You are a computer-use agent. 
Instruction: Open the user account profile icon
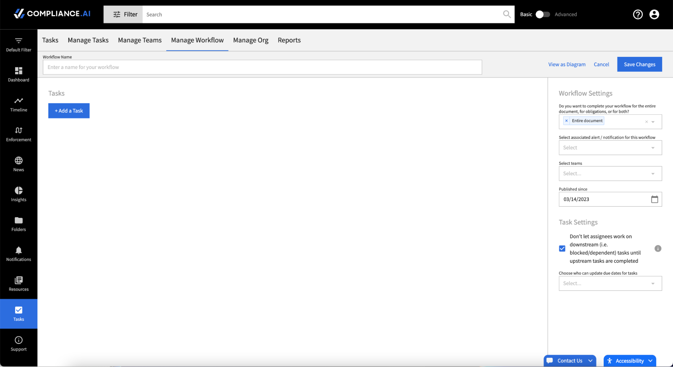pos(654,14)
